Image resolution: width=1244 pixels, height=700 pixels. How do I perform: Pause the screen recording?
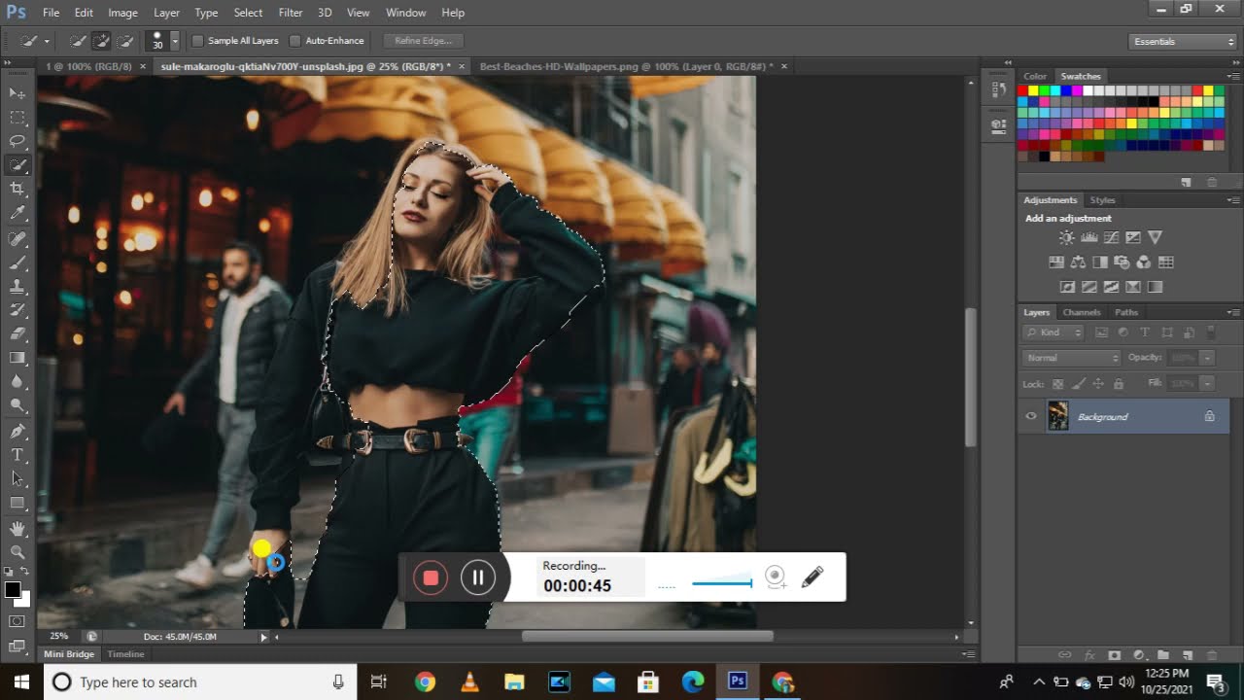tap(478, 577)
